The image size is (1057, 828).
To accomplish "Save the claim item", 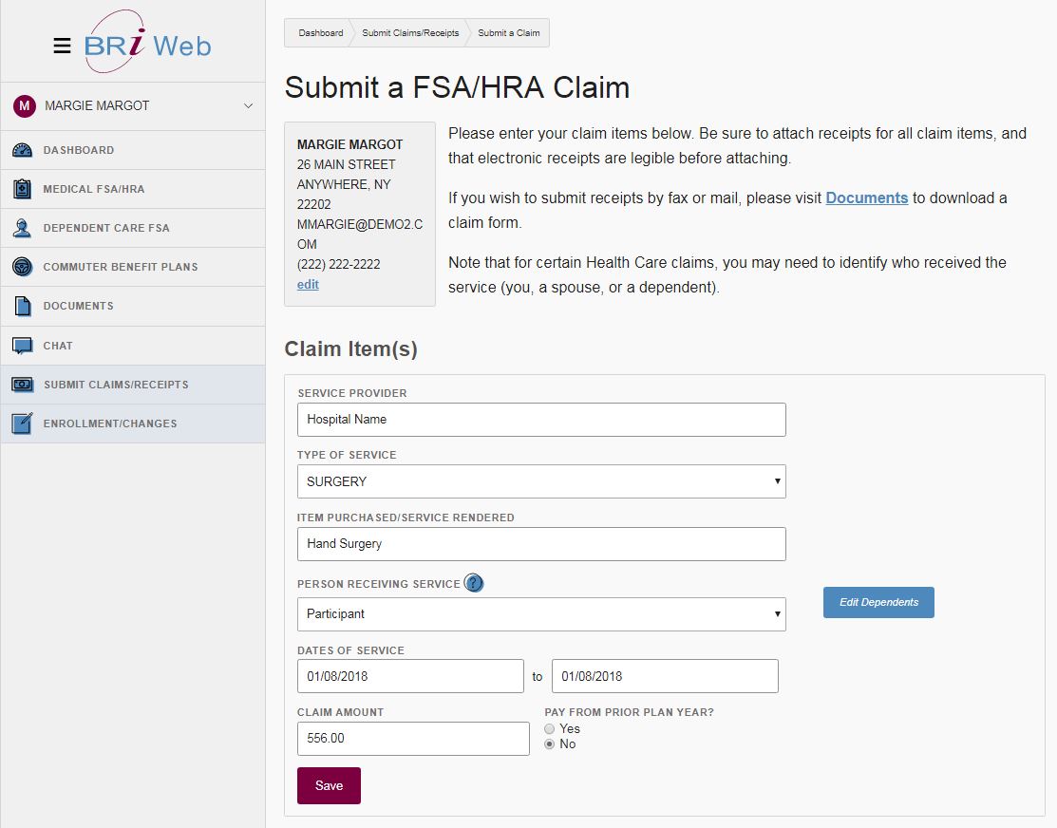I will coord(329,785).
